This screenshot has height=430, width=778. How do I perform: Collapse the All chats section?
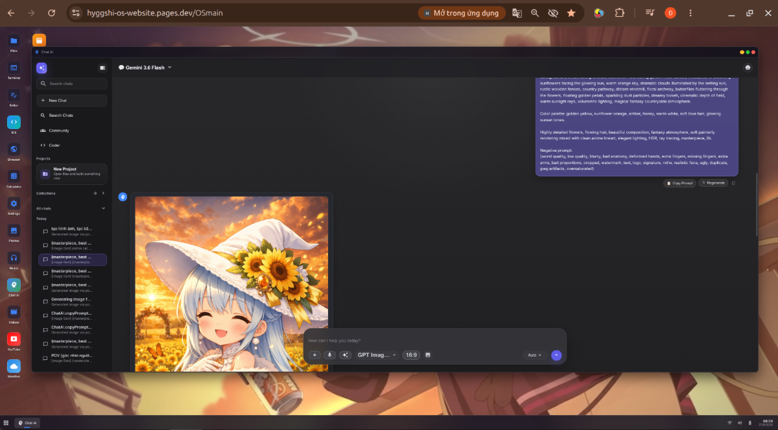coord(103,208)
